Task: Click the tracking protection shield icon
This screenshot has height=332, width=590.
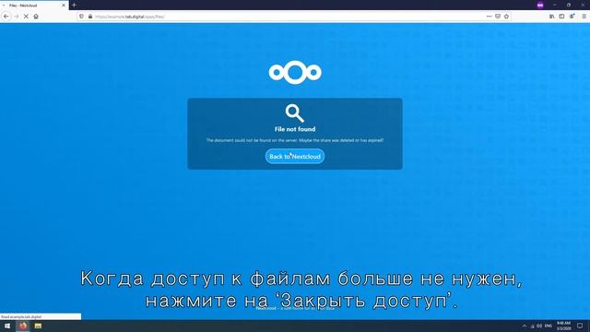Action: pos(82,17)
